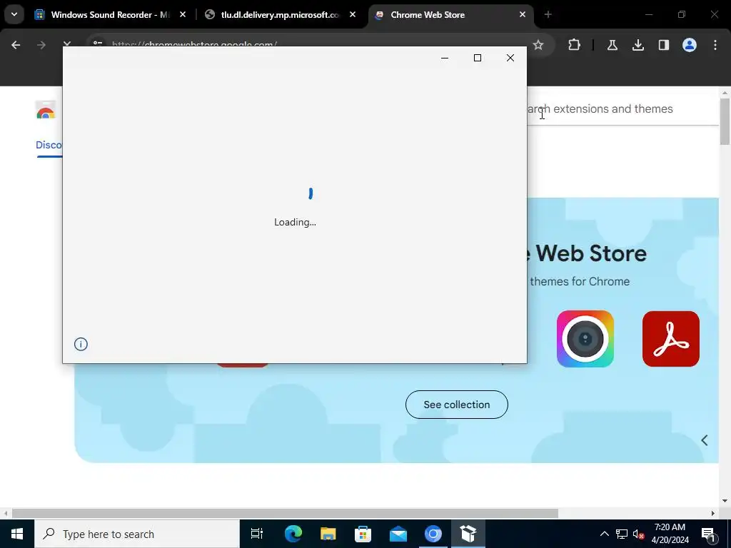Open File Explorer from the taskbar
This screenshot has width=731, height=548.
pyautogui.click(x=328, y=534)
